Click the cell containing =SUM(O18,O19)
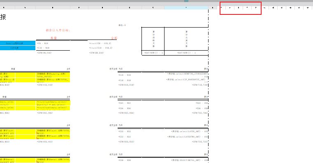 click(53, 85)
